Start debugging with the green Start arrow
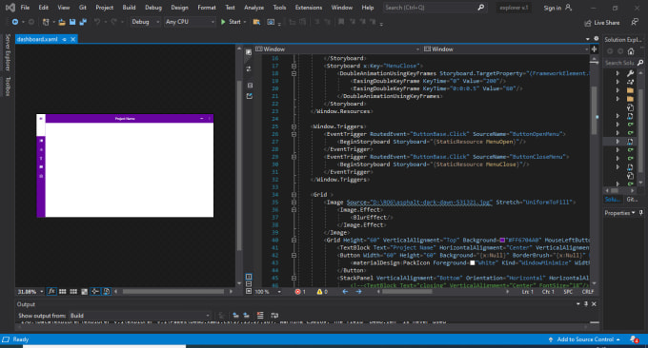Image resolution: width=648 pixels, height=348 pixels. pos(223,22)
